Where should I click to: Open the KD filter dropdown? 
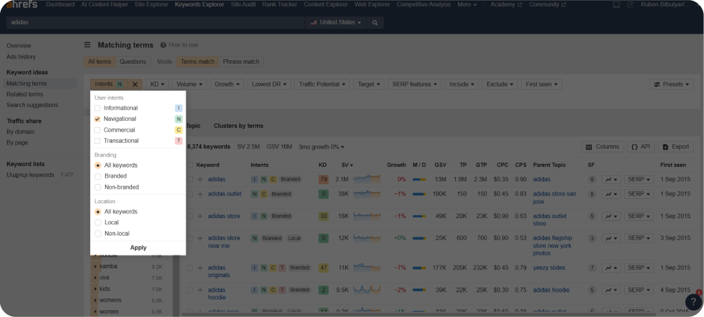[157, 84]
